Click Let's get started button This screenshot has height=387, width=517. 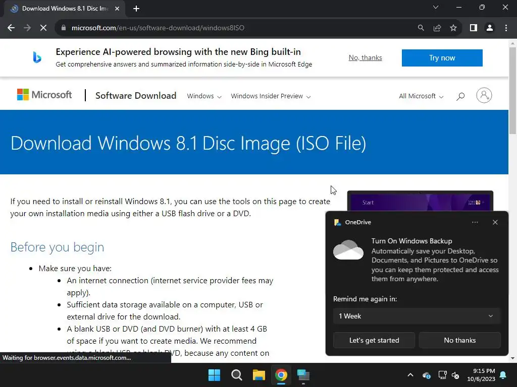click(x=374, y=340)
